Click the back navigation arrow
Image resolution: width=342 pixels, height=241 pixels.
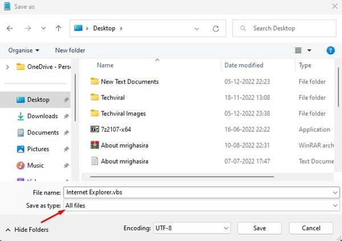point(10,28)
